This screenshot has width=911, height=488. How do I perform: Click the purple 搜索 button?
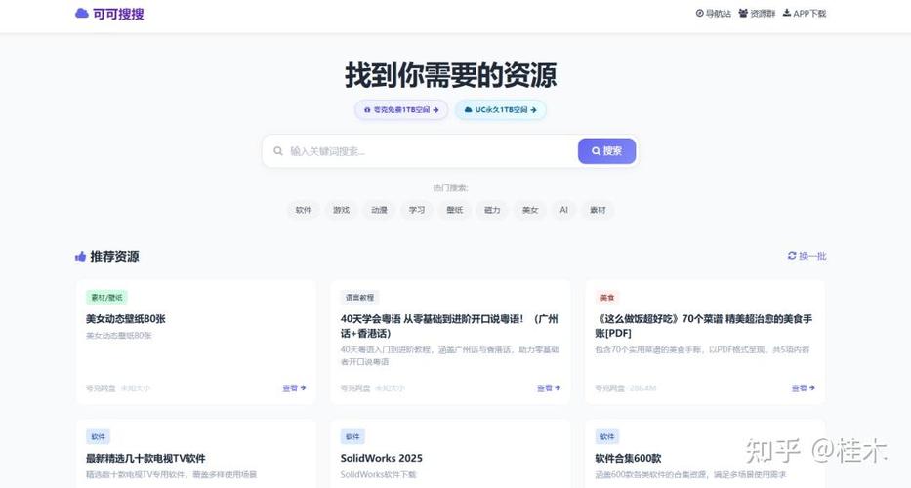(606, 151)
